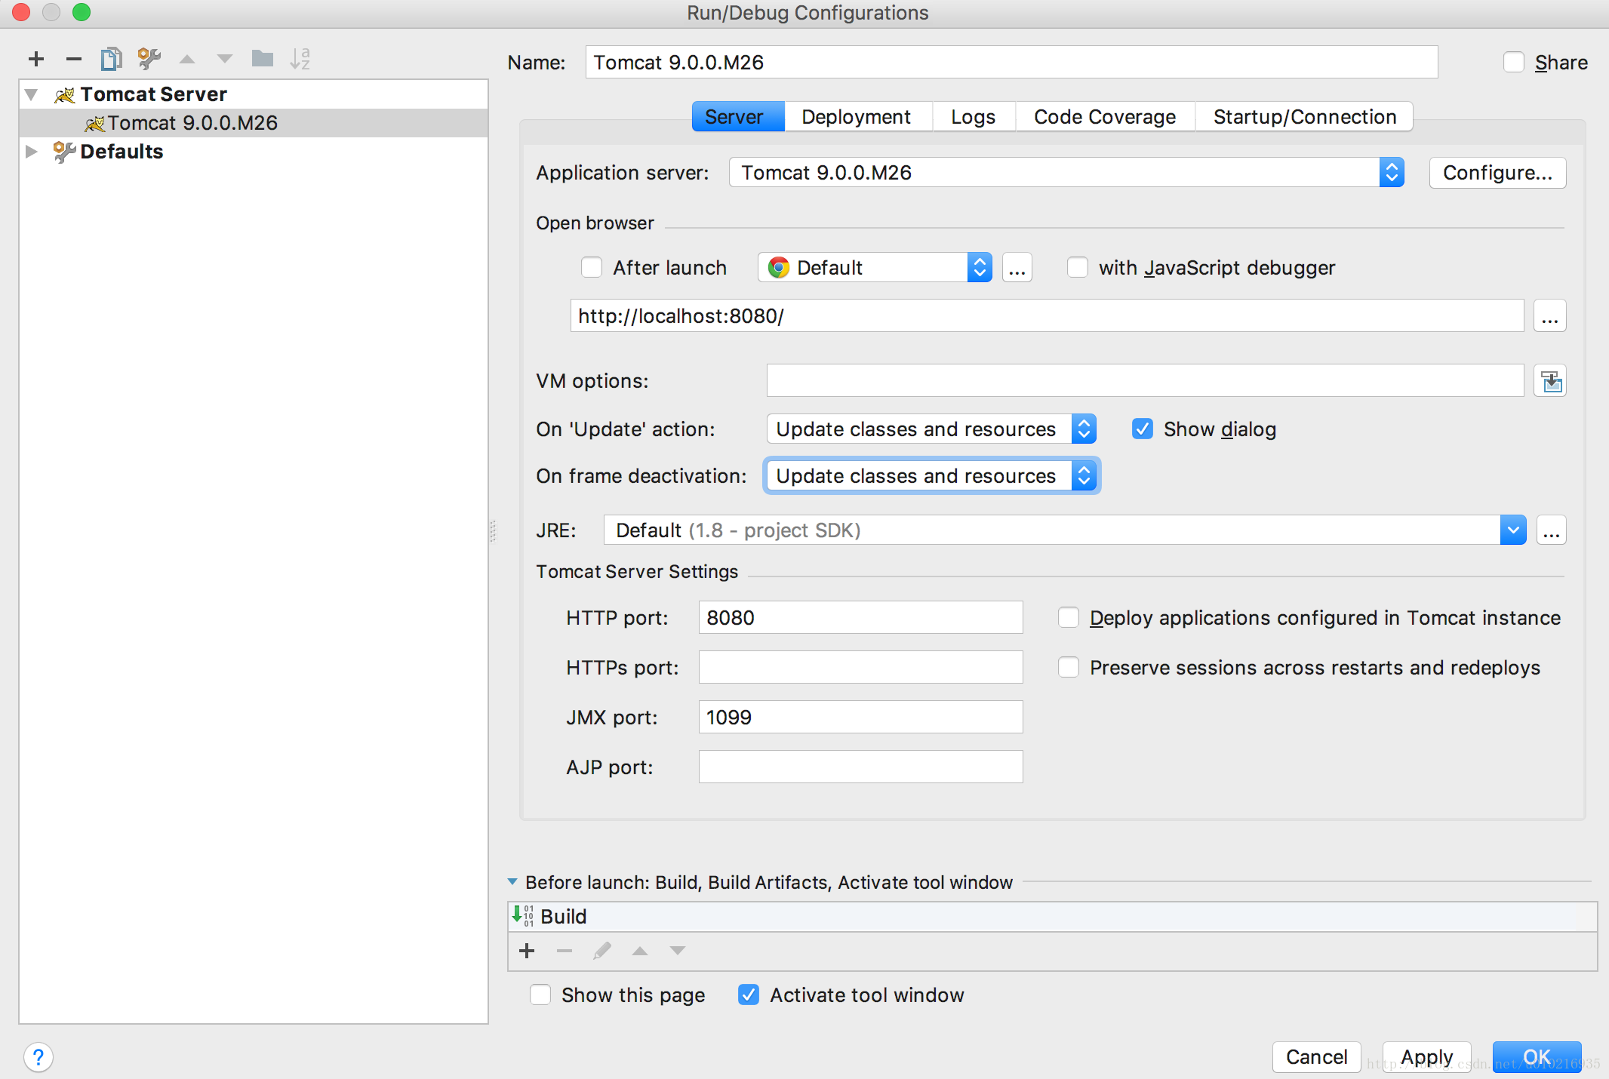This screenshot has height=1079, width=1609.
Task: Click the localhost URL field
Action: pyautogui.click(x=1047, y=315)
